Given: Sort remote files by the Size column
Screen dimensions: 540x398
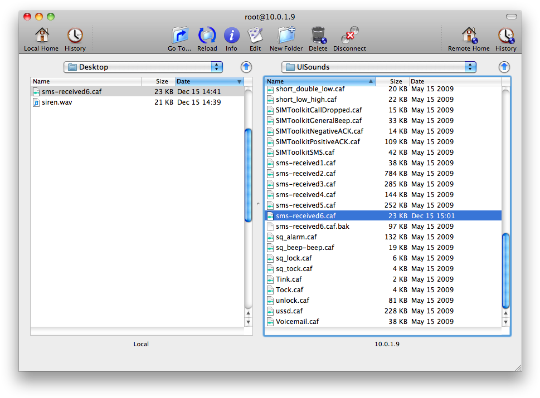Looking at the screenshot, I should tap(395, 81).
